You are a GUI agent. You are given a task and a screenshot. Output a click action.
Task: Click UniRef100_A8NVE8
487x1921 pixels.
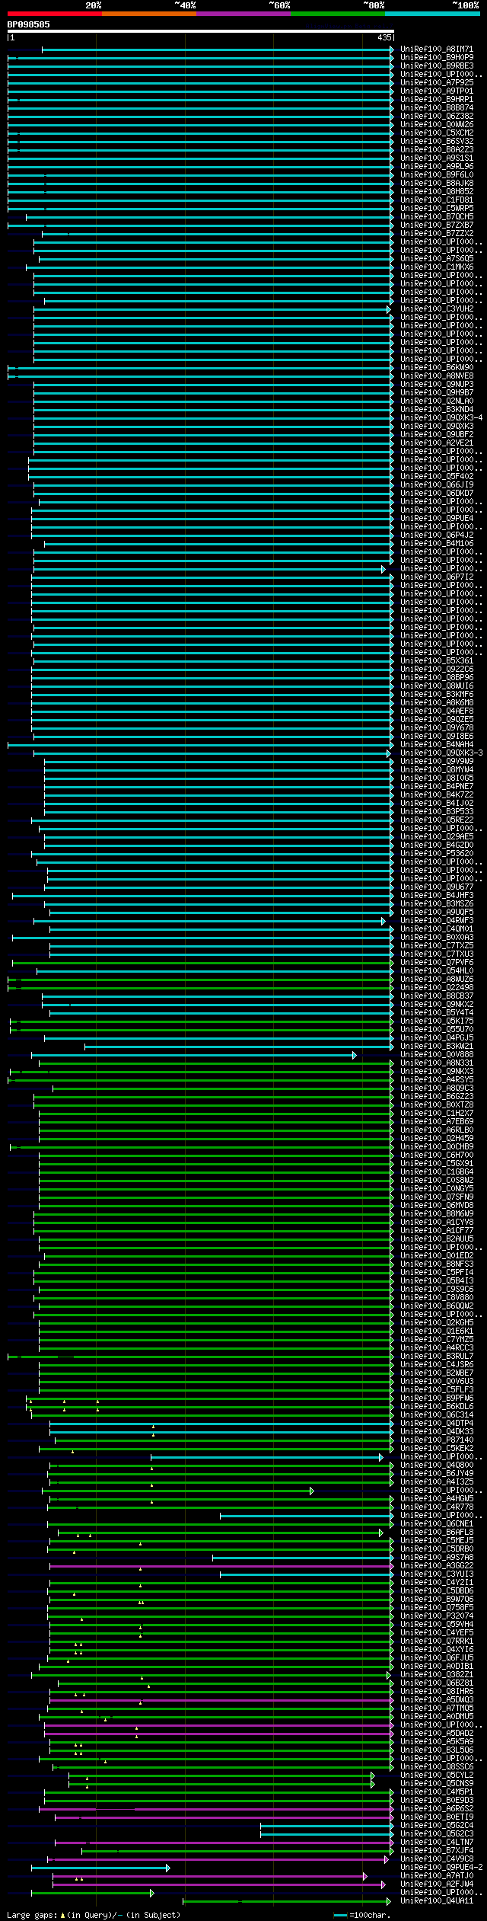pos(437,376)
